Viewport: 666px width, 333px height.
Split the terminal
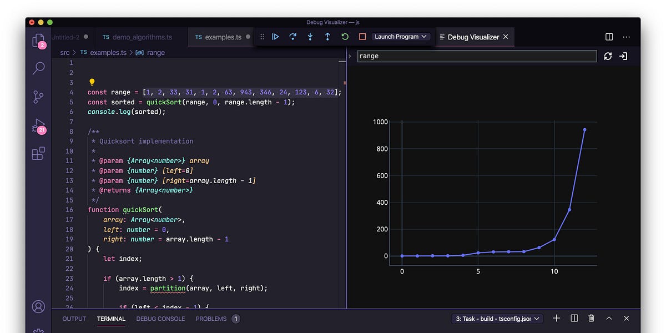[574, 318]
